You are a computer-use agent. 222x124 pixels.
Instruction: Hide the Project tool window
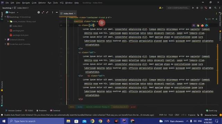(x=57, y=12)
